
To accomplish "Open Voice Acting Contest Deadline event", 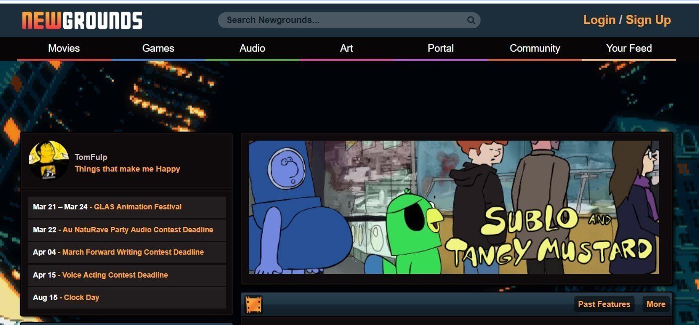I will tap(115, 275).
